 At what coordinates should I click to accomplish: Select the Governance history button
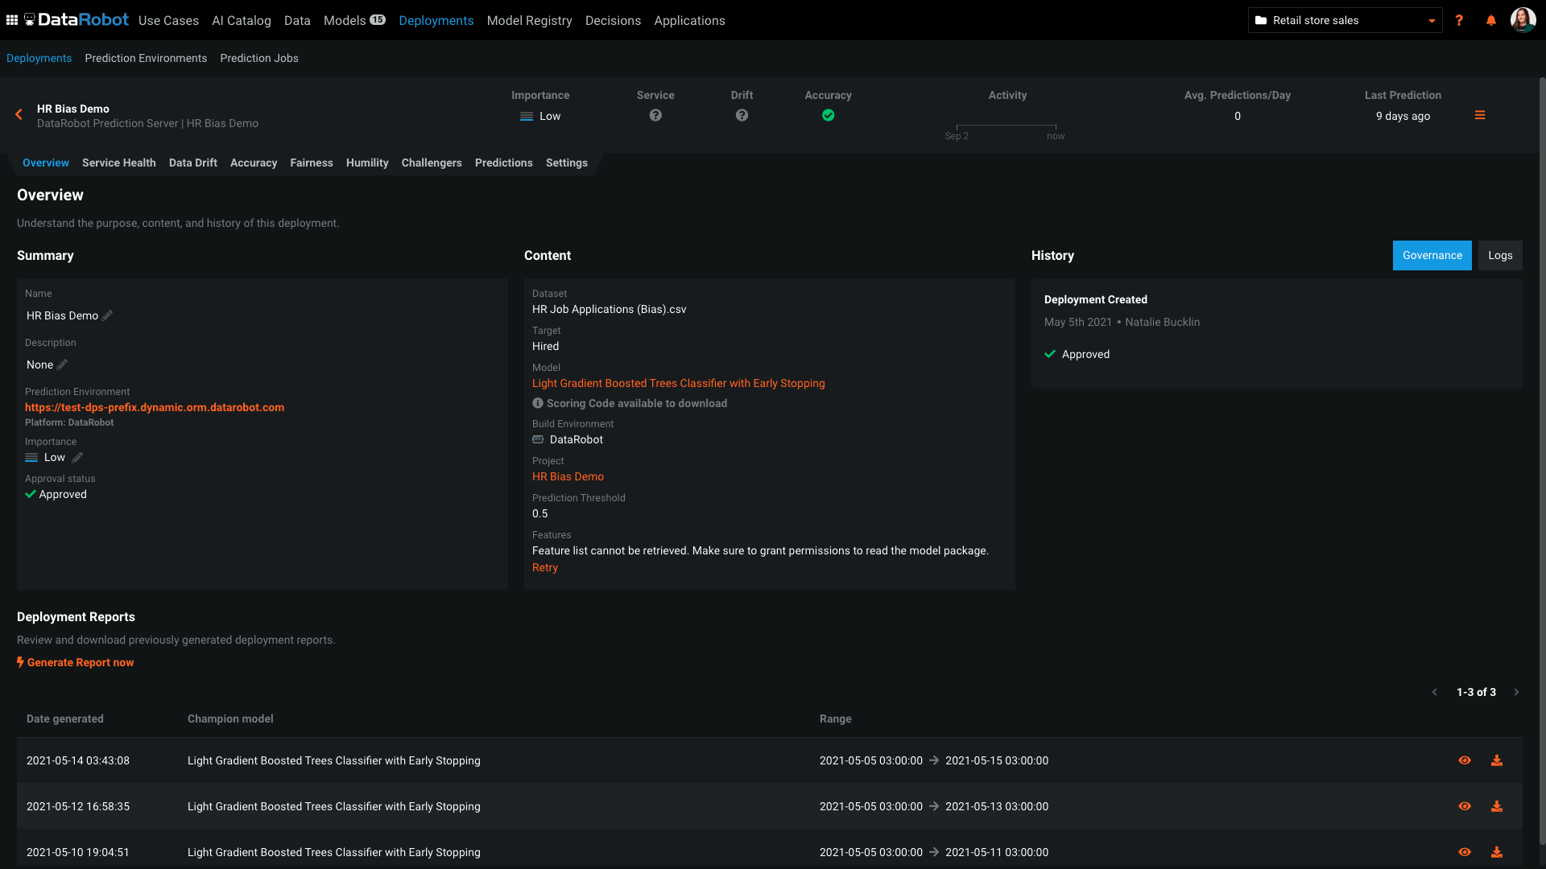(1432, 255)
